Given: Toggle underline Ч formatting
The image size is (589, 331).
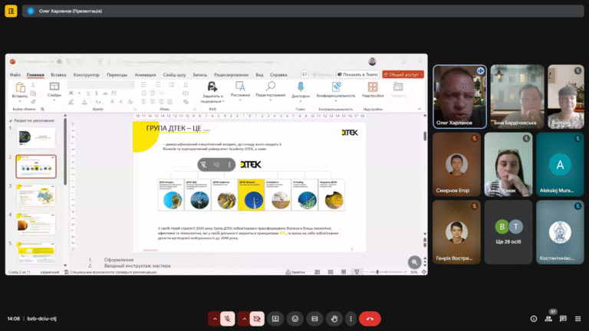Looking at the screenshot, I should 88,93.
